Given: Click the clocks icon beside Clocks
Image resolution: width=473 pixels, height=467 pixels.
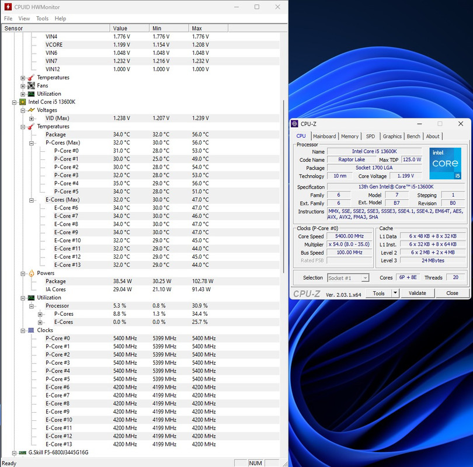Looking at the screenshot, I should click(x=31, y=330).
